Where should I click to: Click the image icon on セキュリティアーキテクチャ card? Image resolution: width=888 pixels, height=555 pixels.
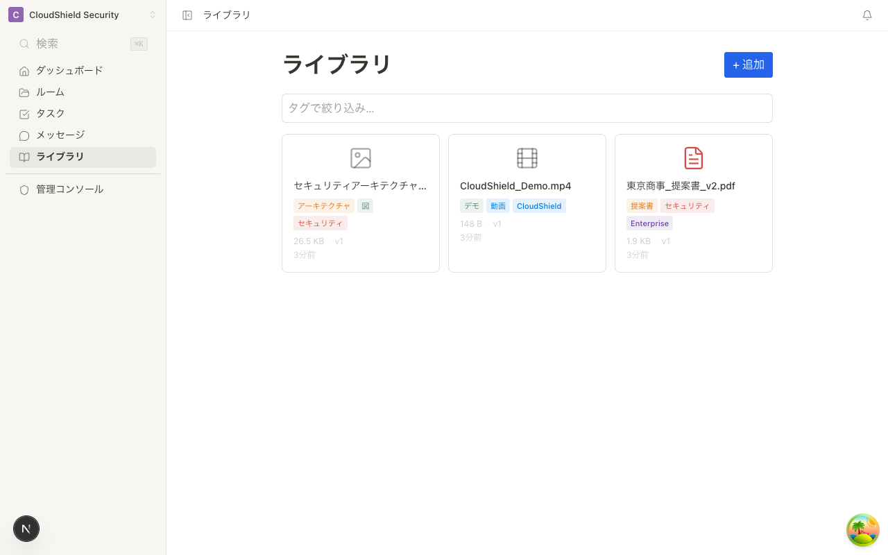coord(361,158)
